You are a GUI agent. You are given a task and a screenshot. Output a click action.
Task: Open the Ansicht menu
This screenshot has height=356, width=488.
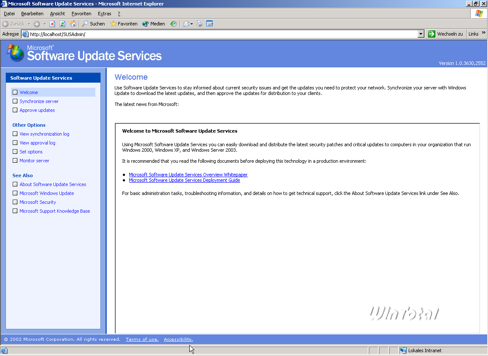(58, 14)
